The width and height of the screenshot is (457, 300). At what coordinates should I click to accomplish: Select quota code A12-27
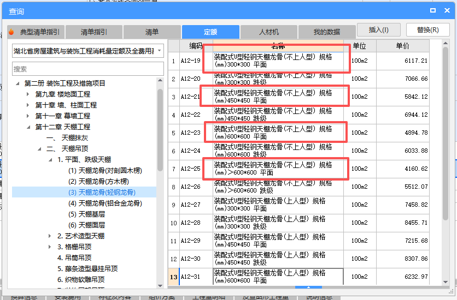191,205
